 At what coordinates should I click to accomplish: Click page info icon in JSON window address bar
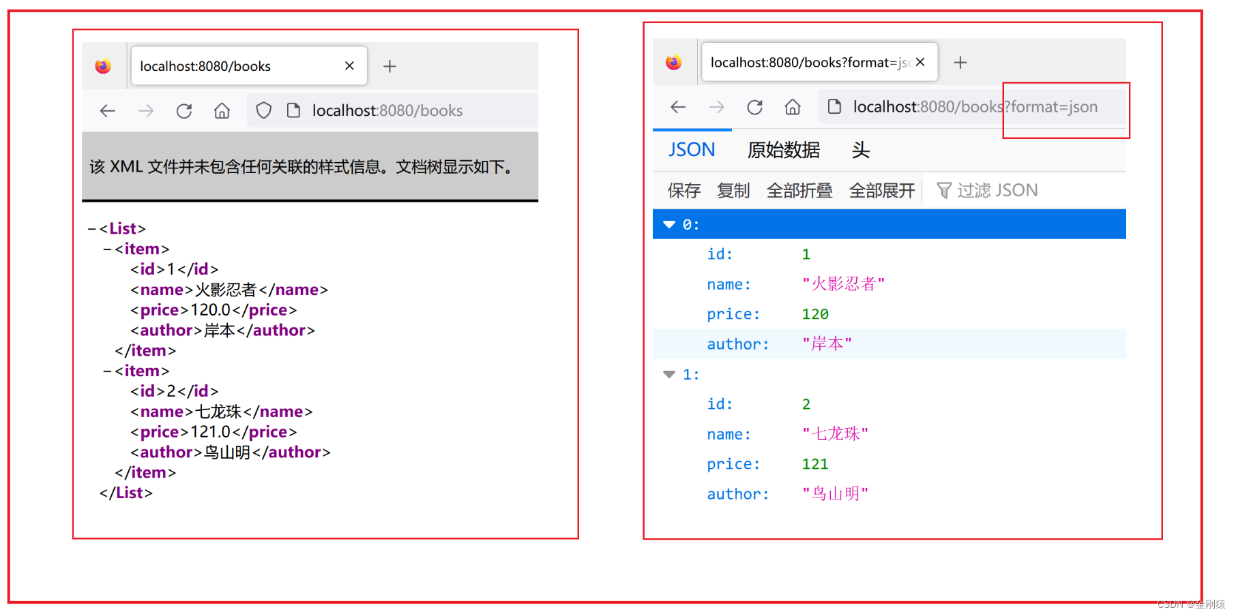click(834, 106)
